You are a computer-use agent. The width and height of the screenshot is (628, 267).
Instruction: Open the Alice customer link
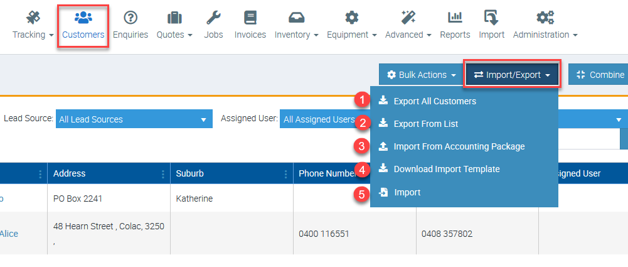pyautogui.click(x=9, y=234)
